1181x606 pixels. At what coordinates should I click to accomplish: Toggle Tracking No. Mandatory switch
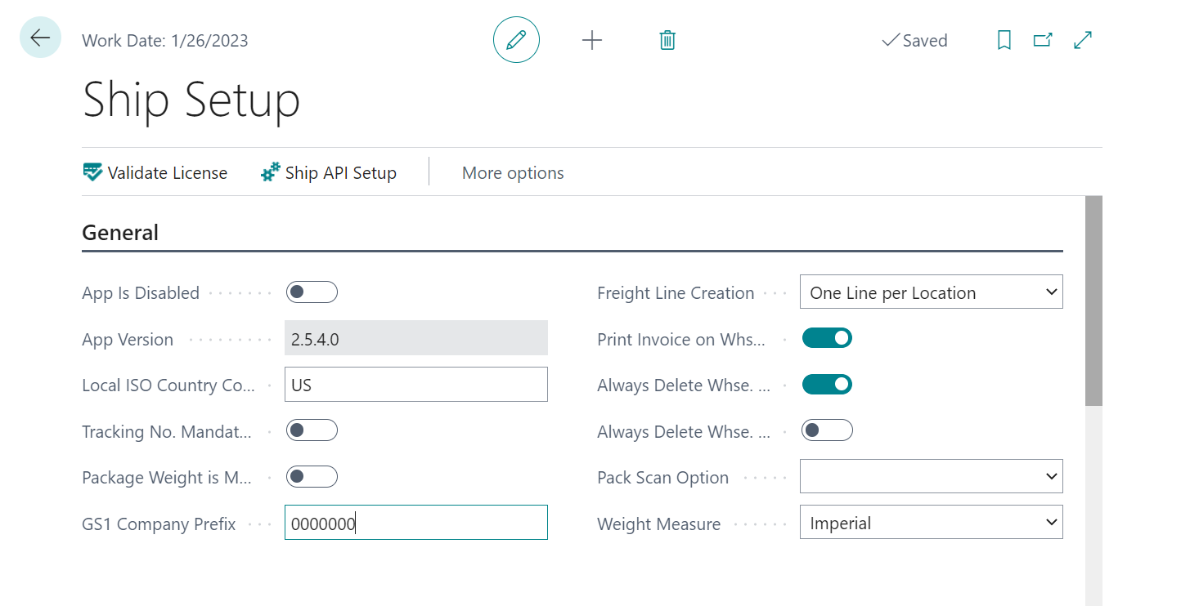pos(312,430)
